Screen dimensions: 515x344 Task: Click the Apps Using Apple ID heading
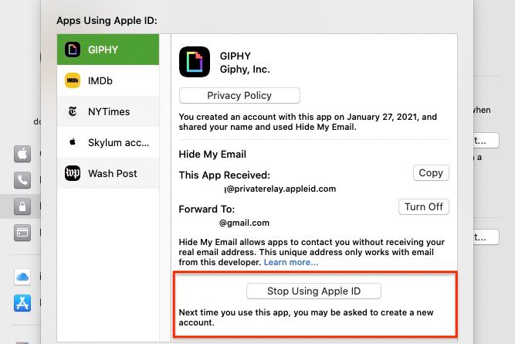[107, 20]
